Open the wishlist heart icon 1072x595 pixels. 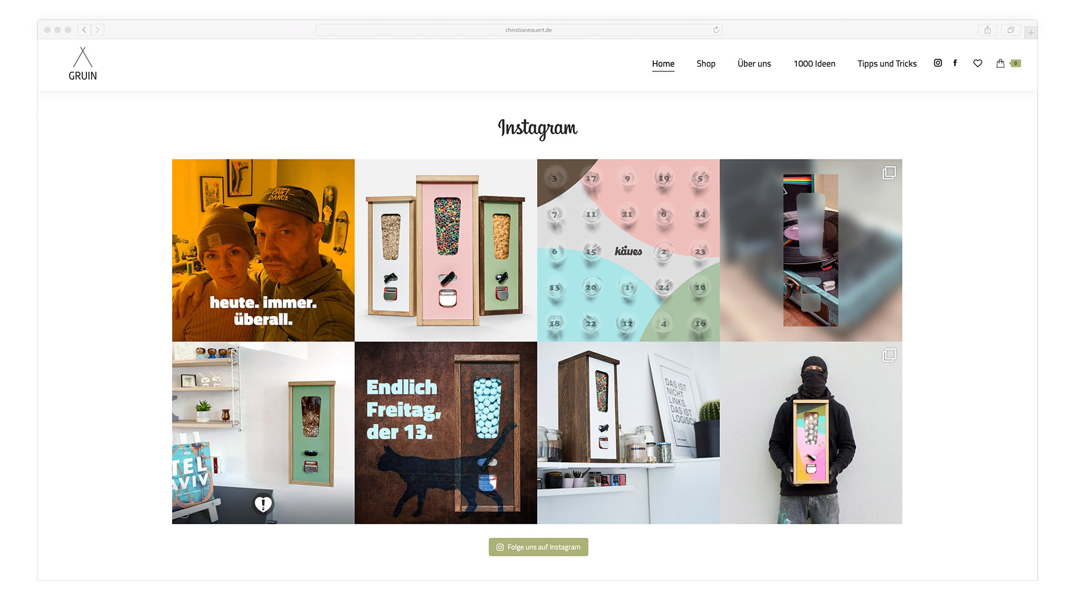(x=978, y=64)
